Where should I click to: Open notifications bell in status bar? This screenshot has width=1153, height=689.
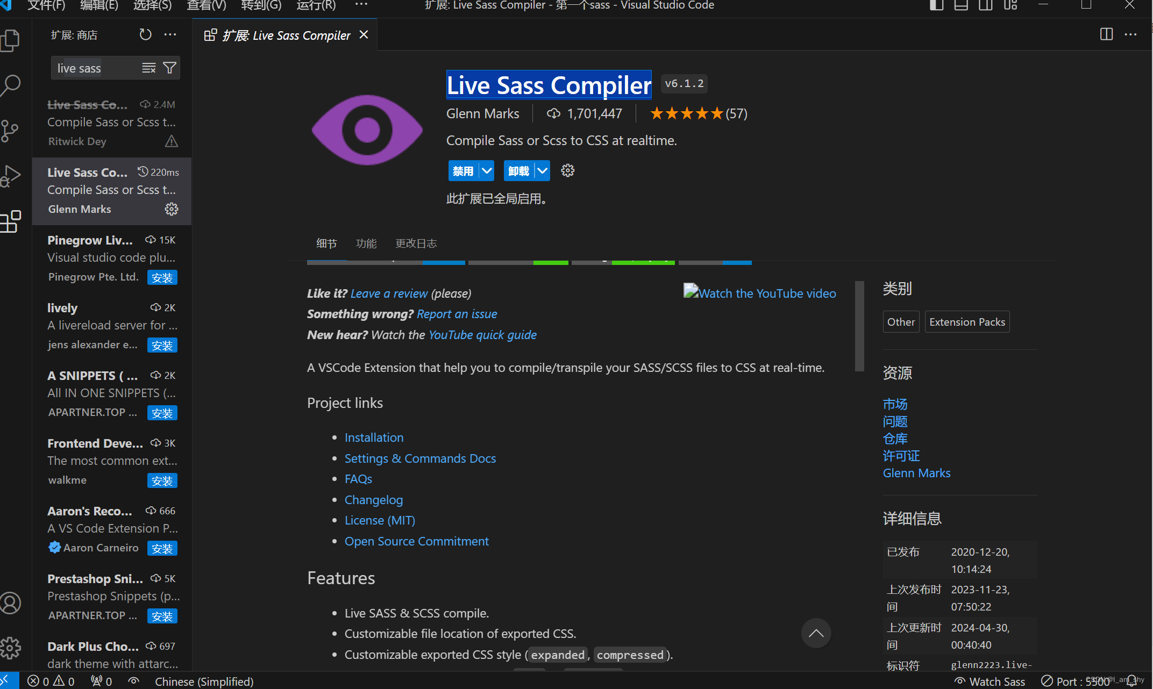[x=1132, y=680]
